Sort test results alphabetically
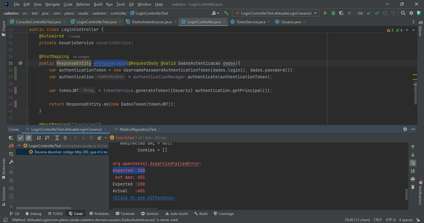 pyautogui.click(x=39, y=138)
